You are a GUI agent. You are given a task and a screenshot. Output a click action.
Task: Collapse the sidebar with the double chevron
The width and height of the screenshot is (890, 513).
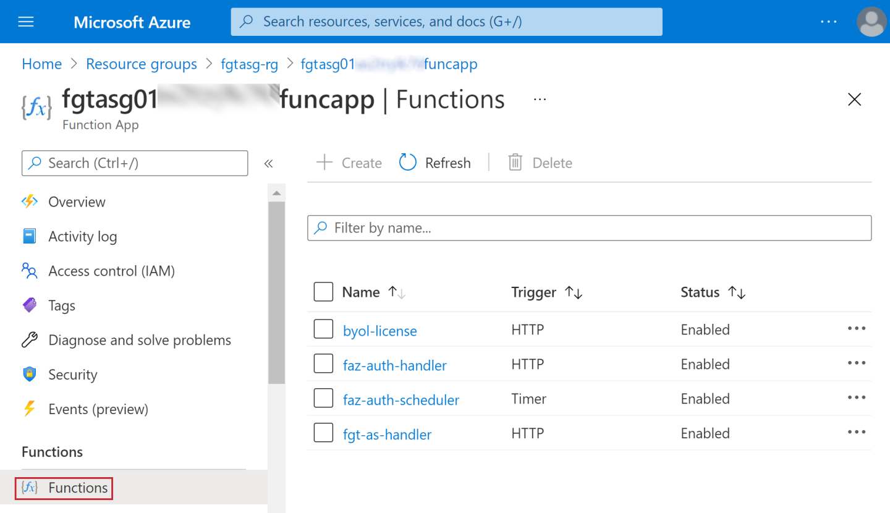tap(269, 163)
